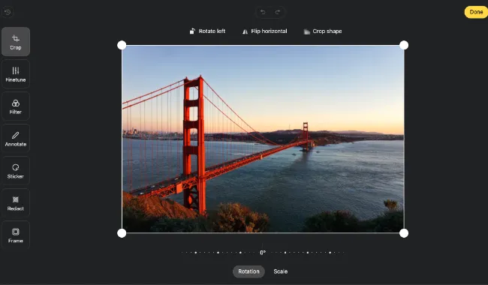Click the bottom-right crop corner handle
This screenshot has width=488, height=285.
pyautogui.click(x=404, y=233)
